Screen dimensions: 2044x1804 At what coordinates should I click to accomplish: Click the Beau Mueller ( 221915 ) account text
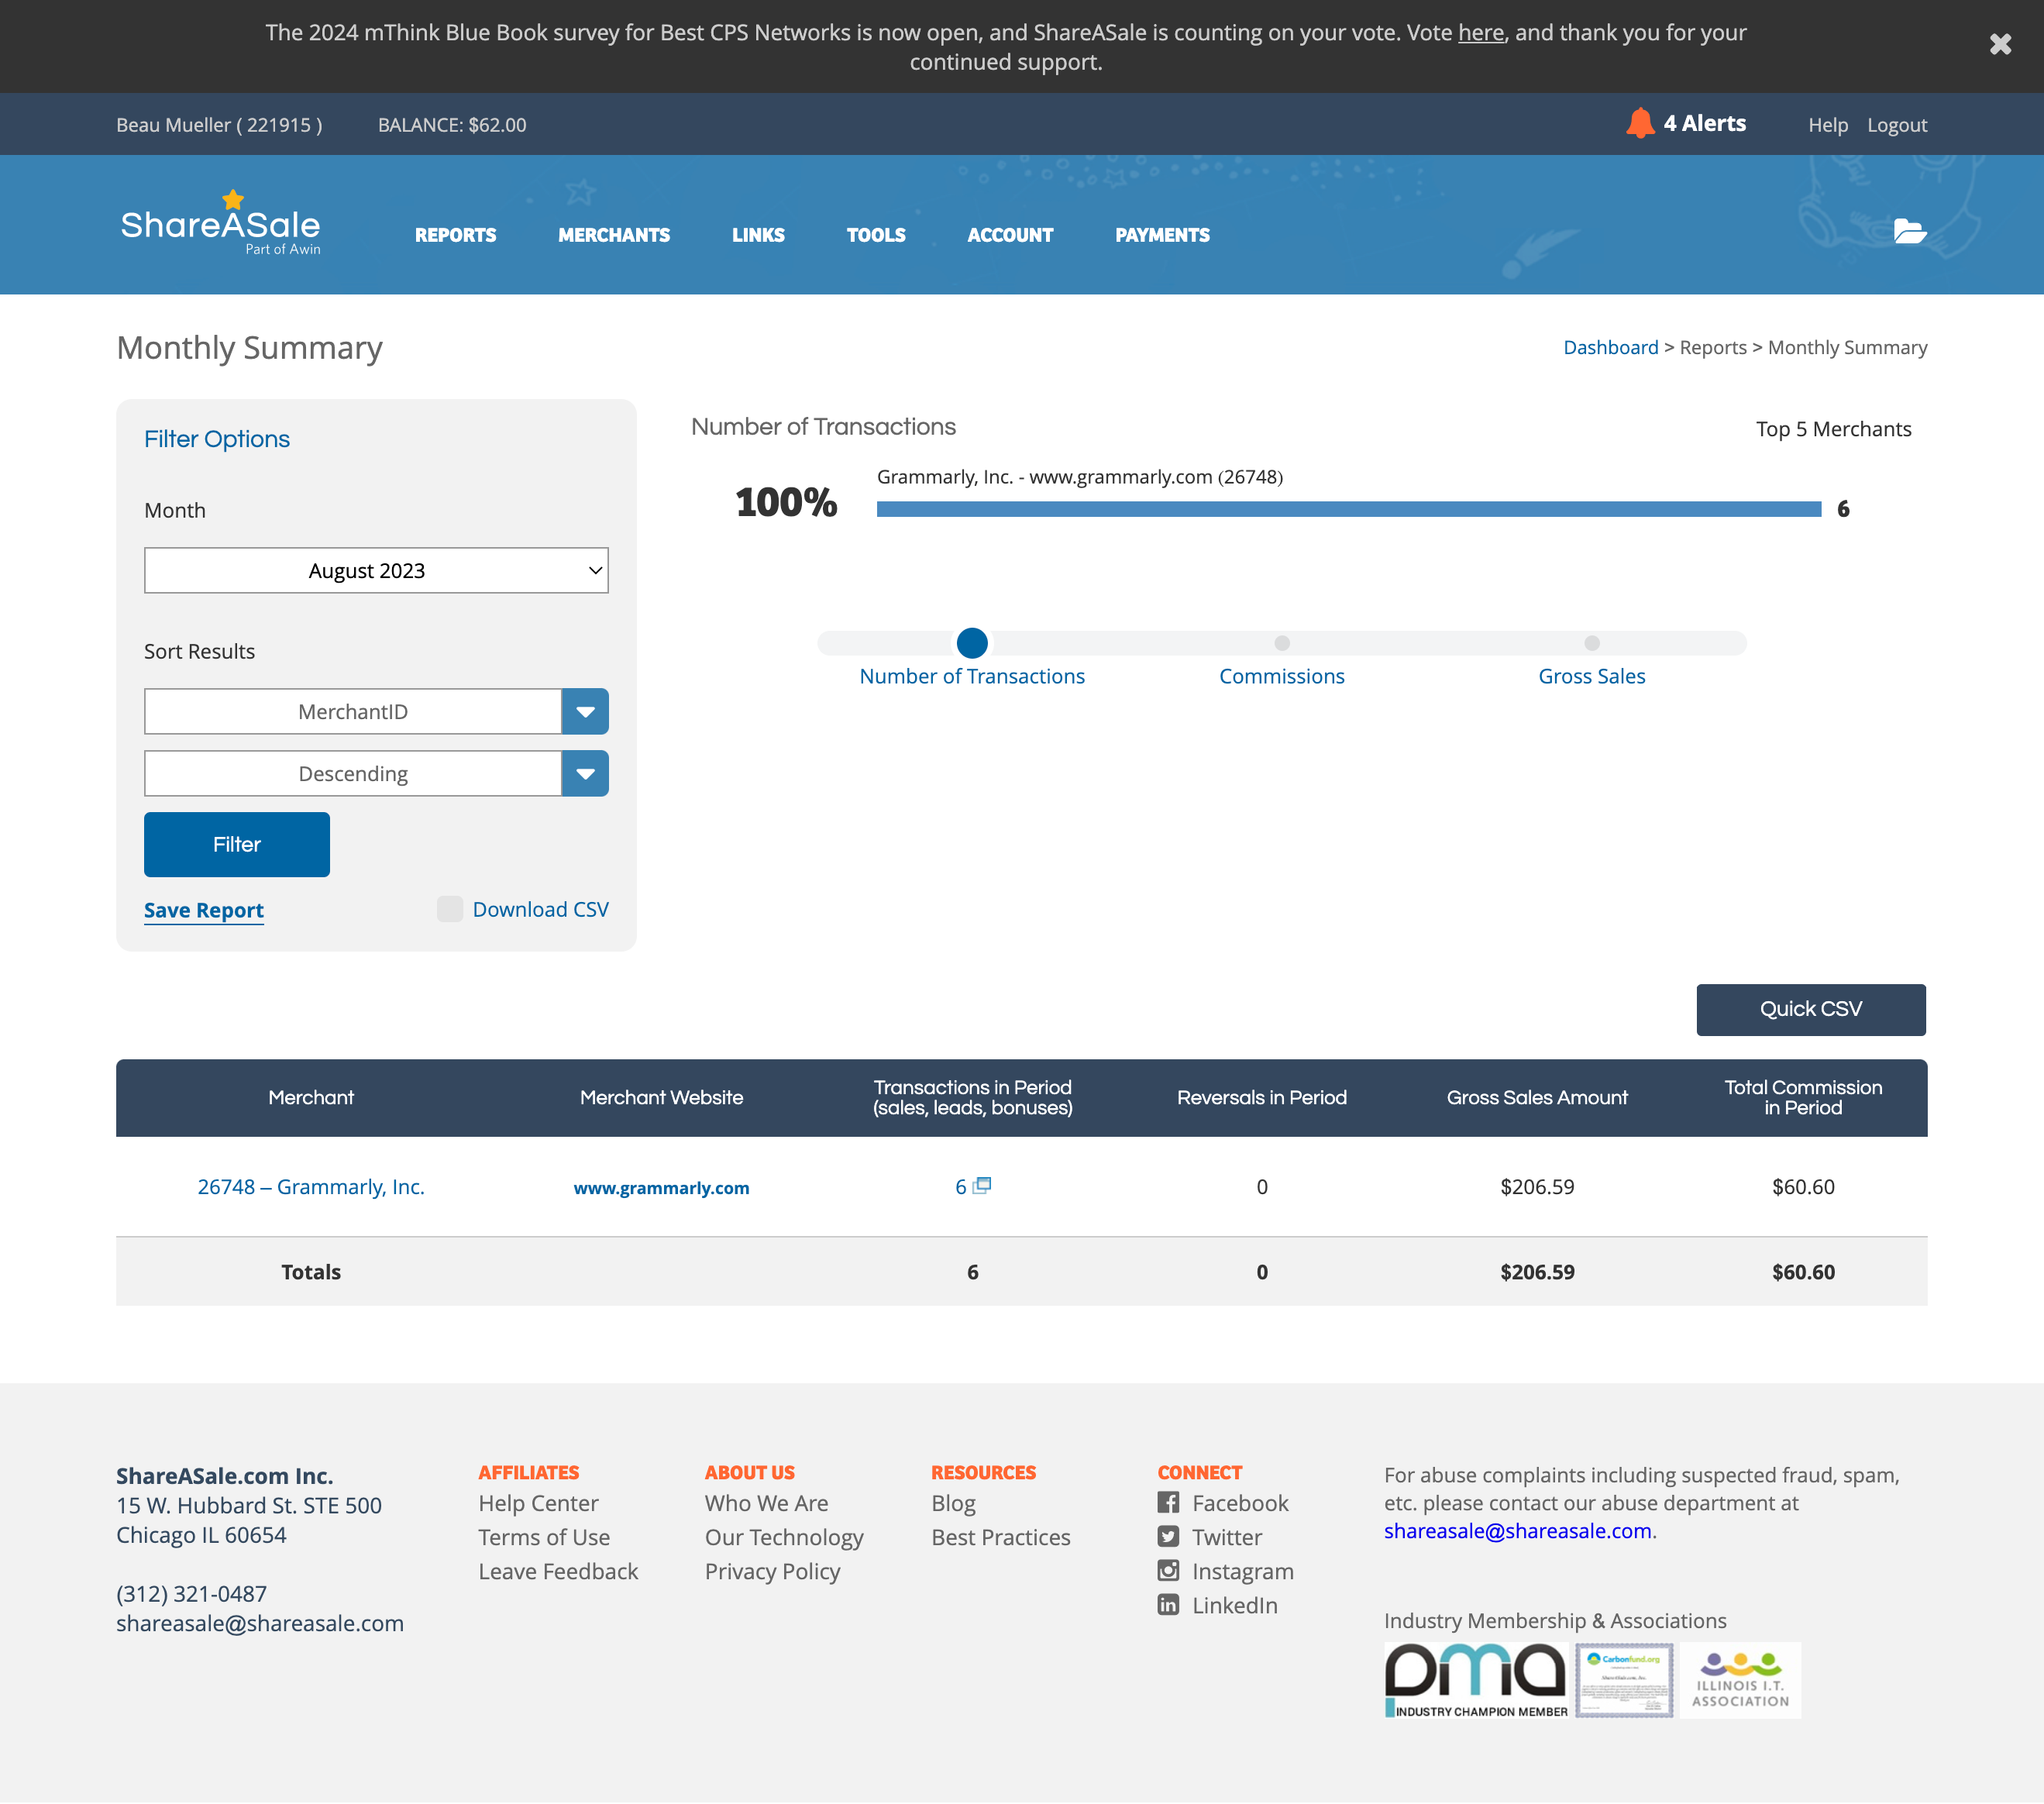219,125
